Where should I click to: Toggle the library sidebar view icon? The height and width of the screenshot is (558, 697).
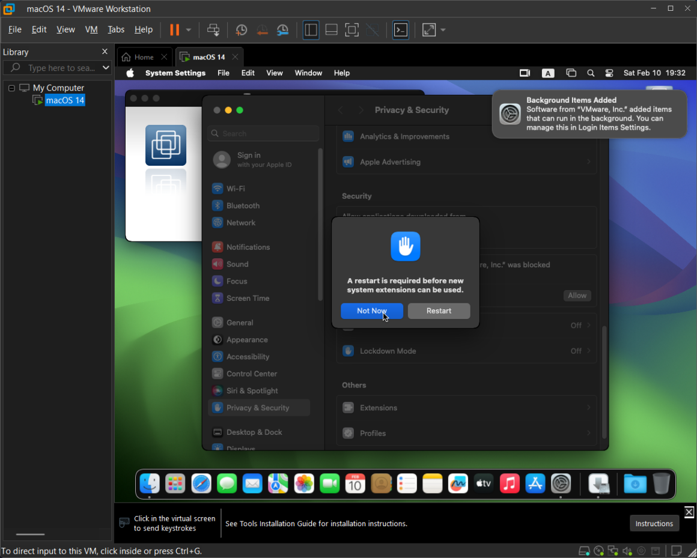[311, 30]
